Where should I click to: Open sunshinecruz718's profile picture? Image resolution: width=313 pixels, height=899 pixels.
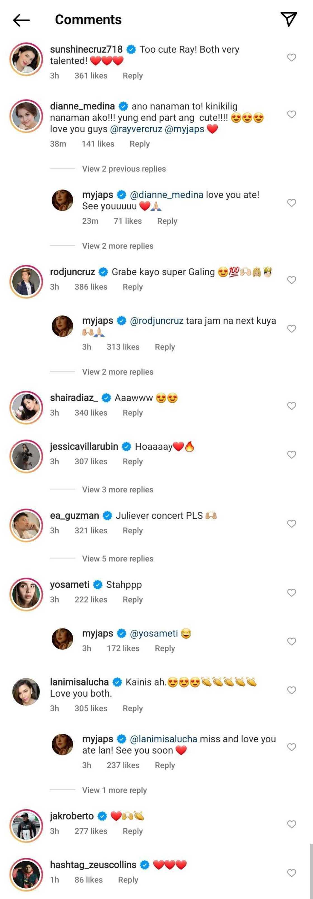pyautogui.click(x=26, y=59)
